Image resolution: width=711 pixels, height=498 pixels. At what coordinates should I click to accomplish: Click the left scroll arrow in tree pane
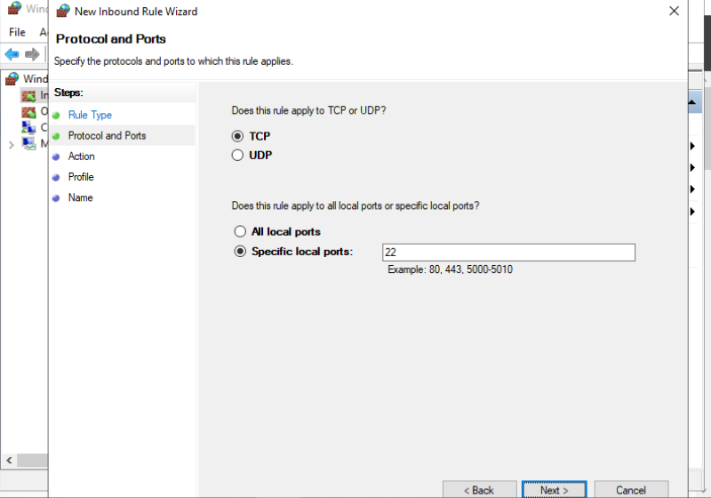click(9, 460)
